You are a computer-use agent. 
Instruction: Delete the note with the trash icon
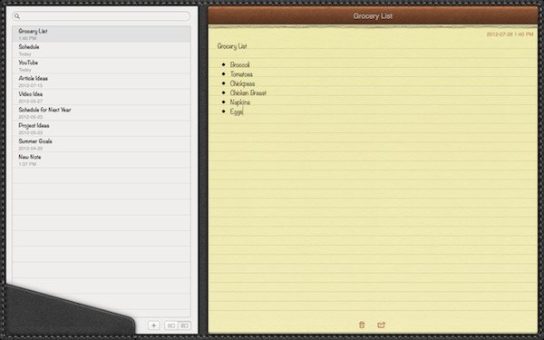click(x=362, y=325)
